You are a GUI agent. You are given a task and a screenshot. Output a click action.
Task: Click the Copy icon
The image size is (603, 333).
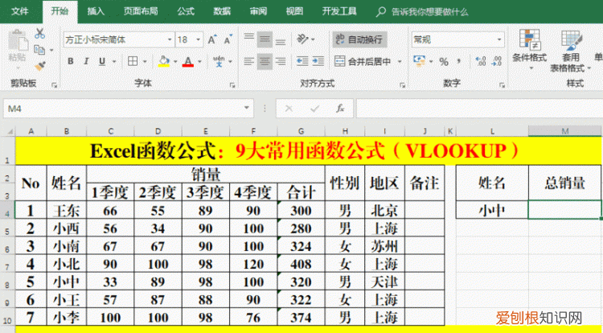pyautogui.click(x=39, y=50)
